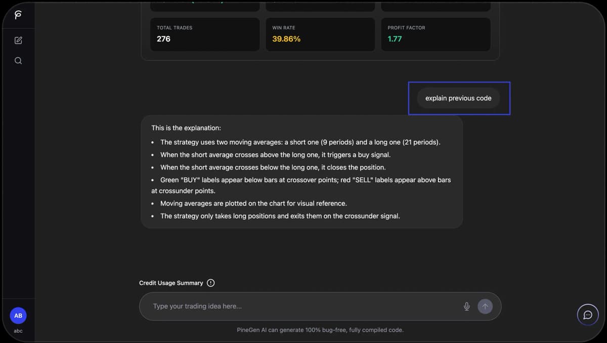
Task: Open the support chat bubble widget
Action: [x=588, y=315]
